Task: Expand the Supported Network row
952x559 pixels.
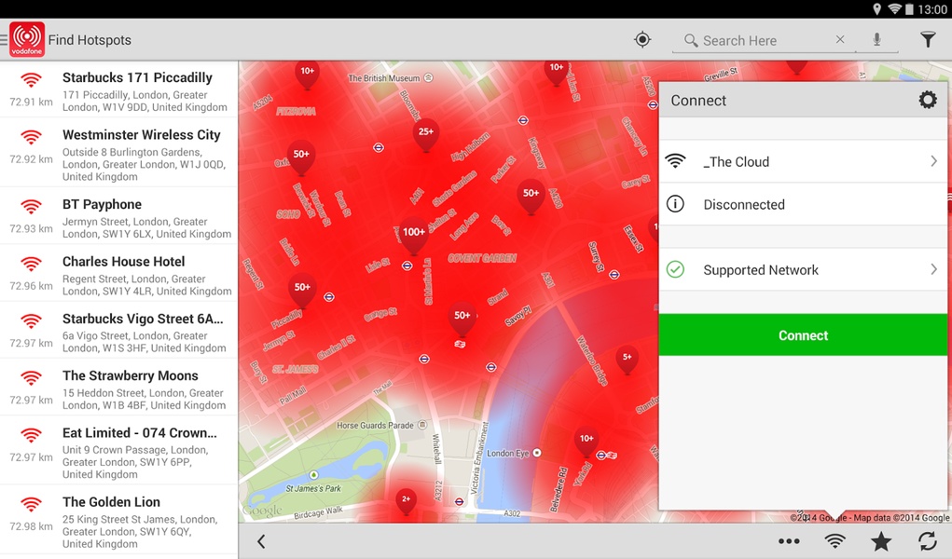Action: 803,269
